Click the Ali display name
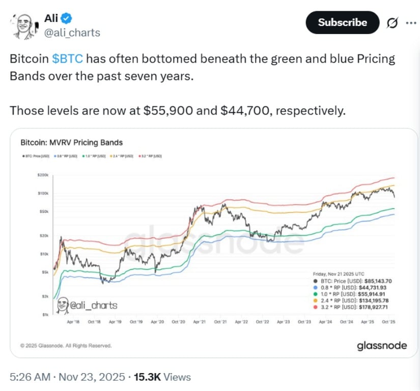 [x=51, y=17]
